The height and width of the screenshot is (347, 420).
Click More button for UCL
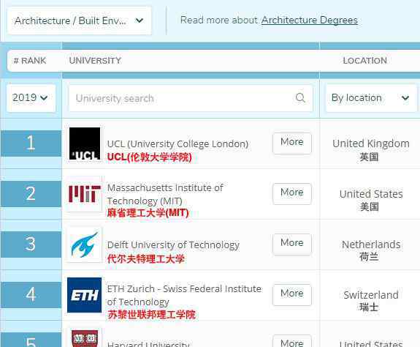[x=292, y=143]
